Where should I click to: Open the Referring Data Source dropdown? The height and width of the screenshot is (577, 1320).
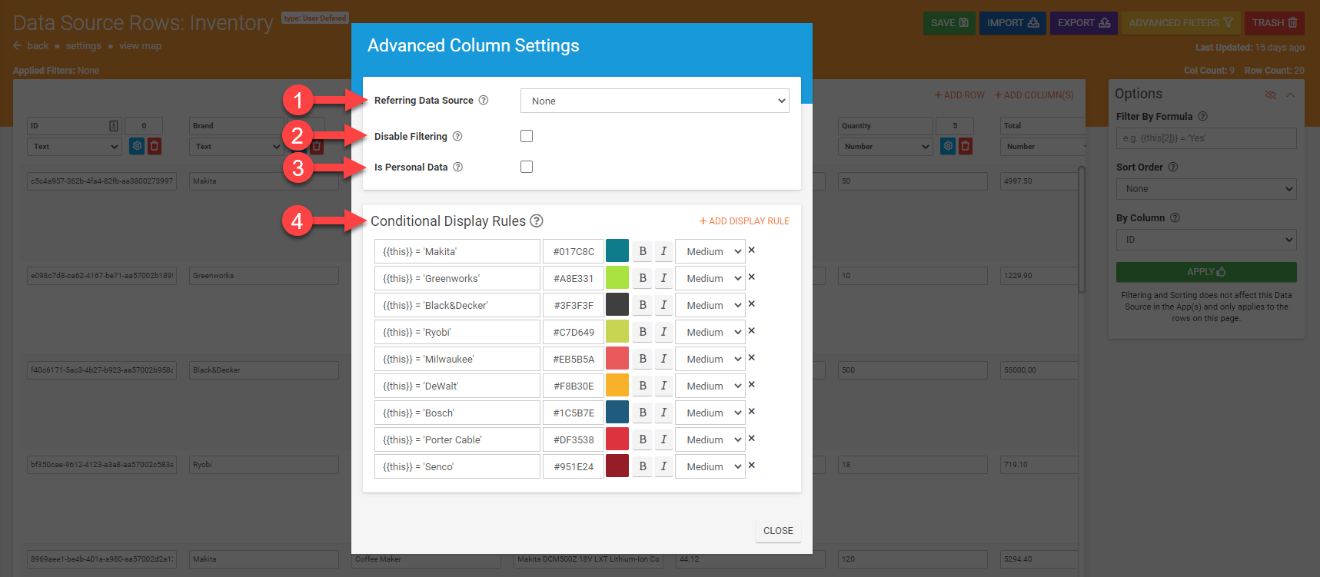pos(655,101)
